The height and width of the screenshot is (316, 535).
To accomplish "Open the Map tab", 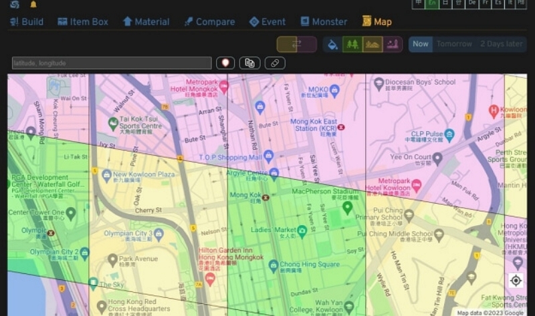I will tap(377, 21).
